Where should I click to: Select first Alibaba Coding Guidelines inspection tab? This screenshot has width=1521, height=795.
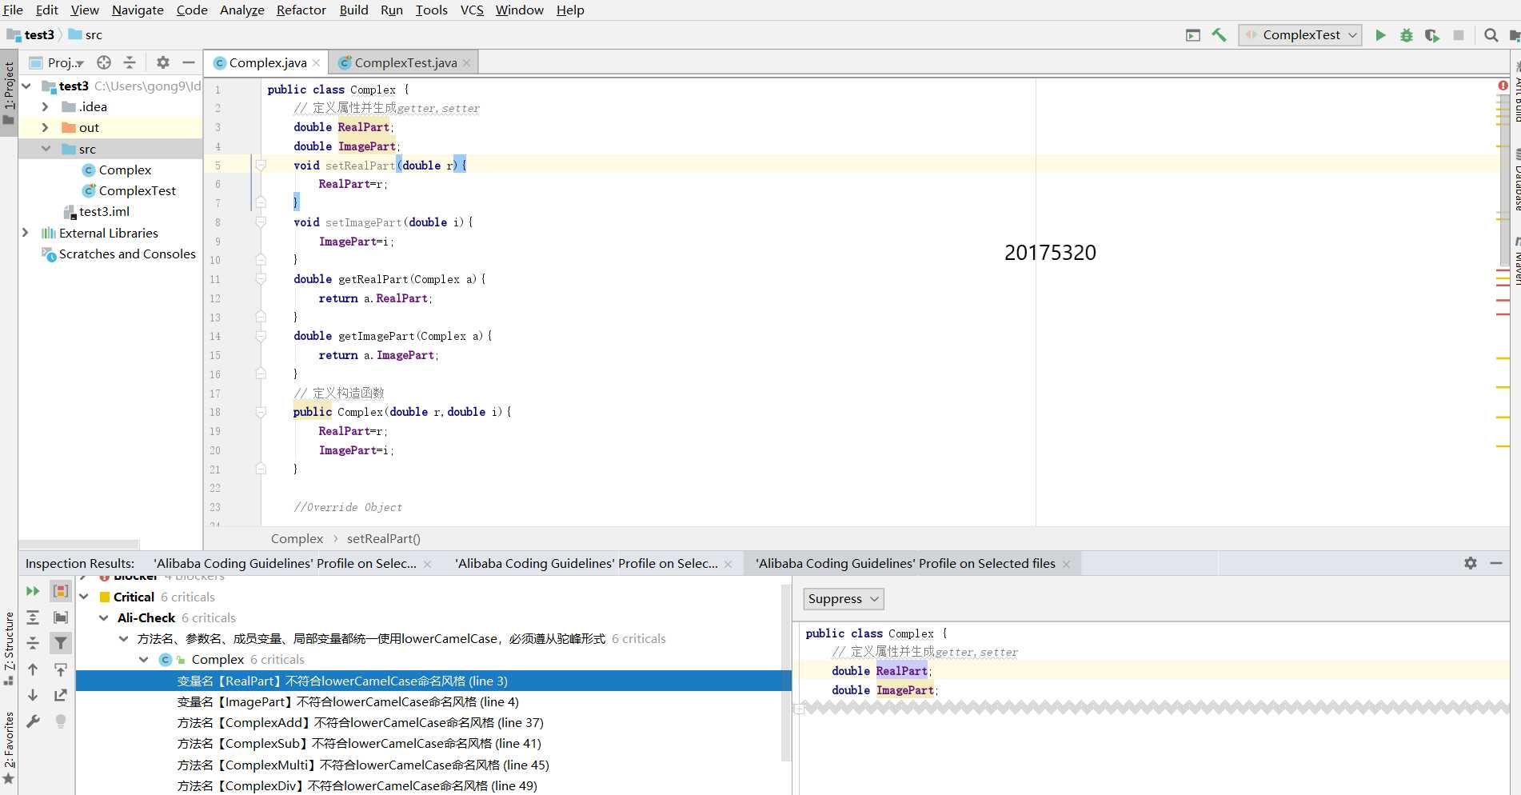point(285,563)
